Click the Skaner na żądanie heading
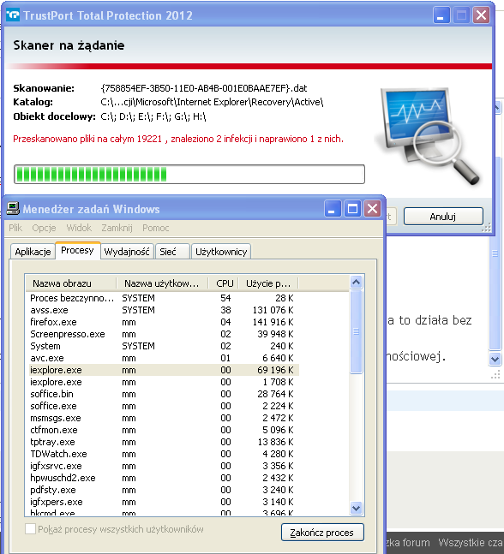504x554 pixels. pyautogui.click(x=69, y=45)
